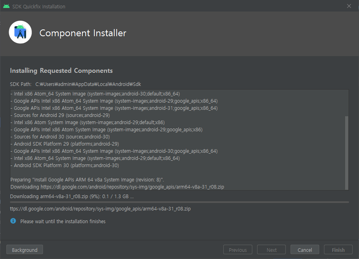Viewport: 359px width, 259px height.
Task: Click the SDK Path value text
Action: tap(88, 84)
